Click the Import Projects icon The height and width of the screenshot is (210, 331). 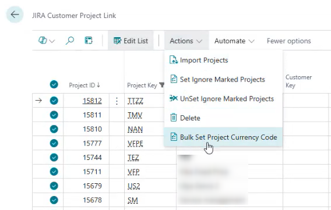point(173,60)
